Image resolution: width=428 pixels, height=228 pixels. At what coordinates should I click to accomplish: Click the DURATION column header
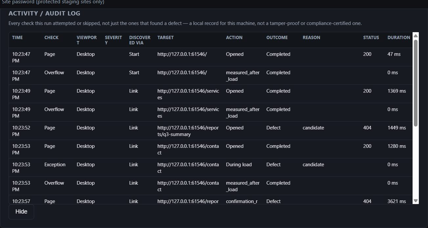tap(399, 37)
